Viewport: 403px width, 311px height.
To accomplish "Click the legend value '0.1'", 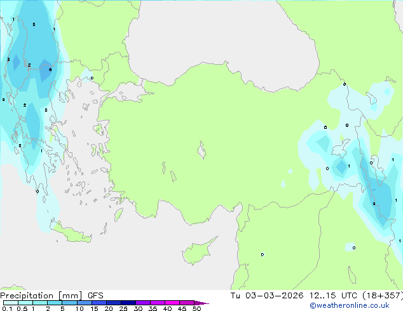I will [7, 308].
